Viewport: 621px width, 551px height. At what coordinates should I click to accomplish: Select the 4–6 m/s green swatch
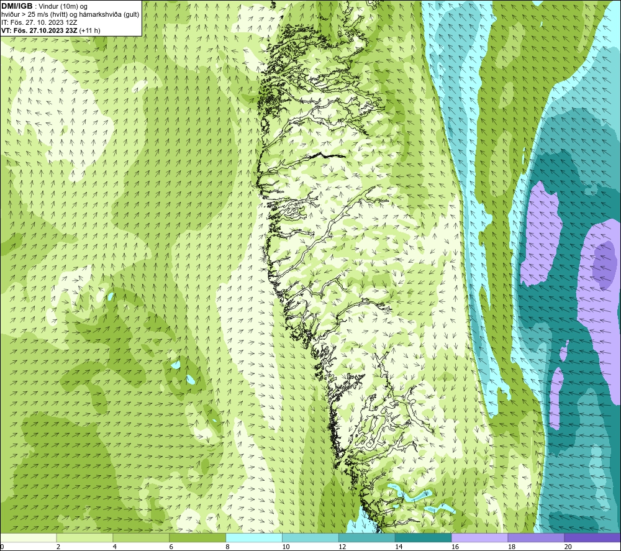[x=141, y=537]
